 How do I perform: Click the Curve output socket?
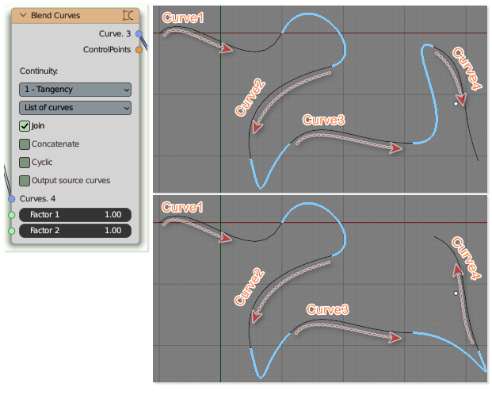tap(139, 33)
